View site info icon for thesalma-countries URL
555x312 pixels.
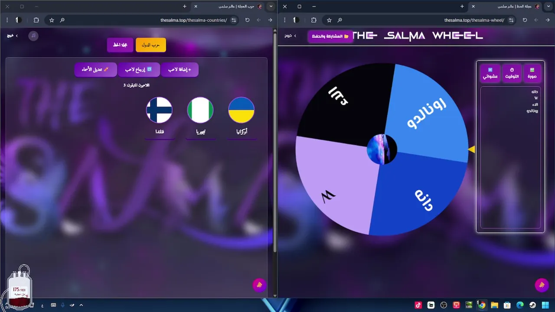(234, 20)
